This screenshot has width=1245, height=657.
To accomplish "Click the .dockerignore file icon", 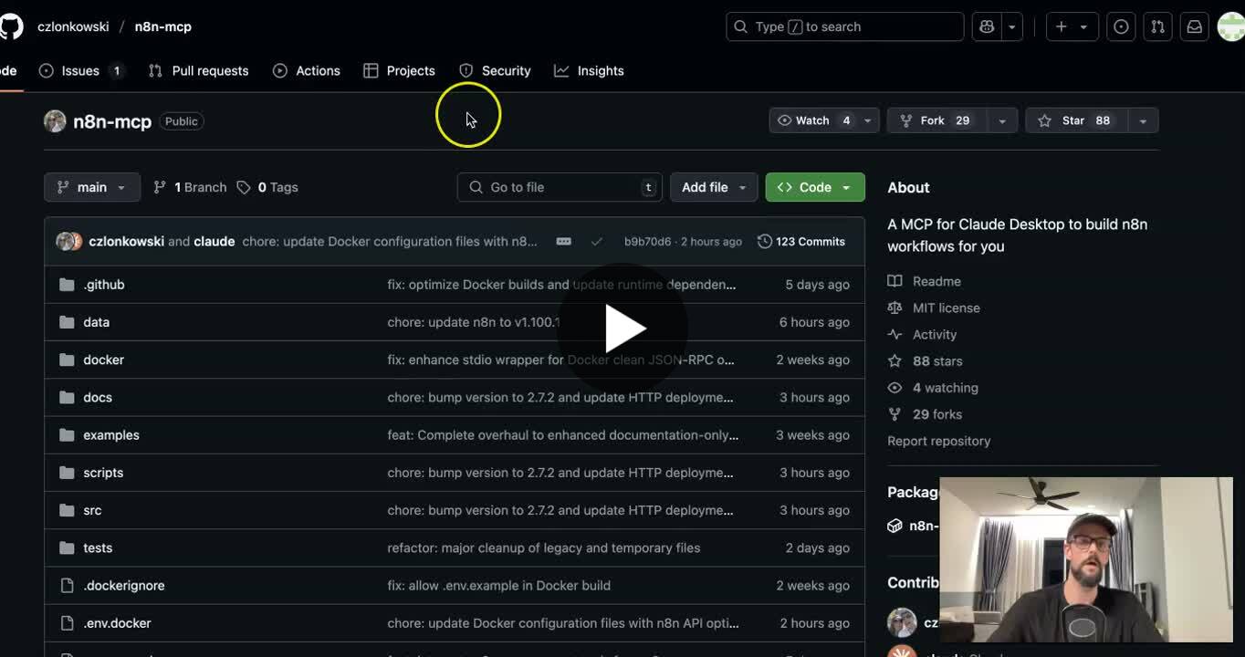I will [67, 586].
